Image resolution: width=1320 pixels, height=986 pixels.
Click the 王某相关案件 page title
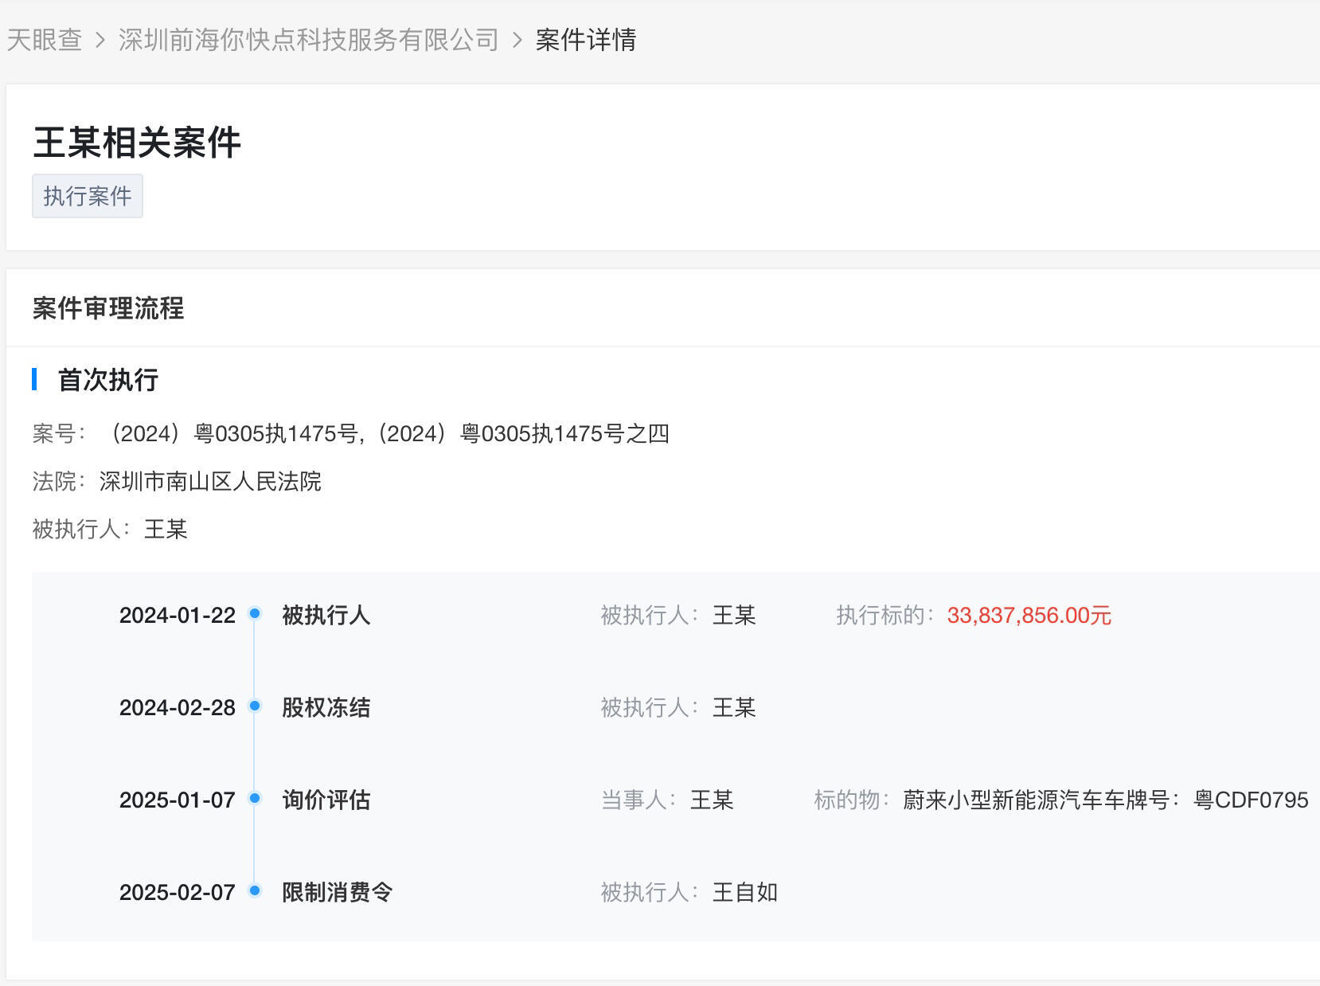(137, 143)
